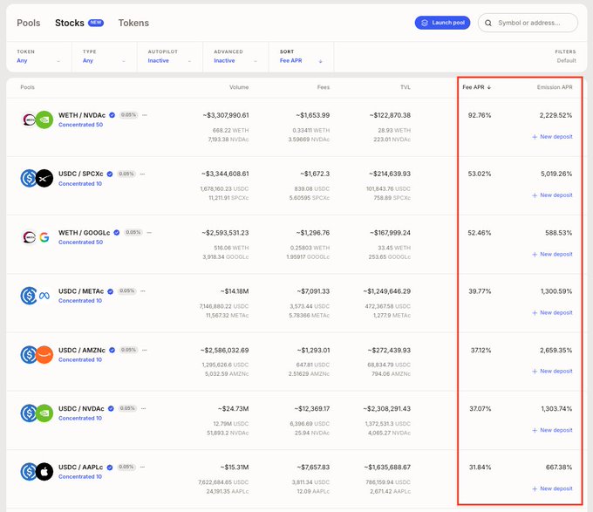Open more options for USDC / AAPLc pool
The height and width of the screenshot is (512, 593).
point(142,467)
